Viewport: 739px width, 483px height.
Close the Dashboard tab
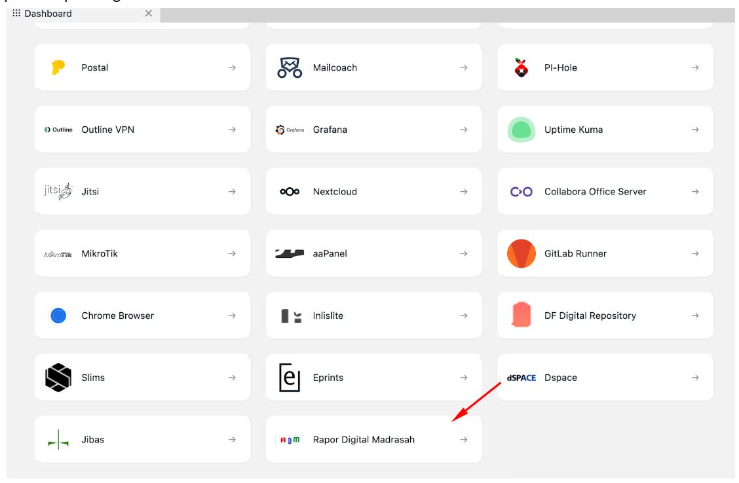point(149,14)
